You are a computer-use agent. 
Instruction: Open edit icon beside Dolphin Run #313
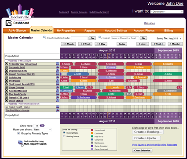click(6, 71)
